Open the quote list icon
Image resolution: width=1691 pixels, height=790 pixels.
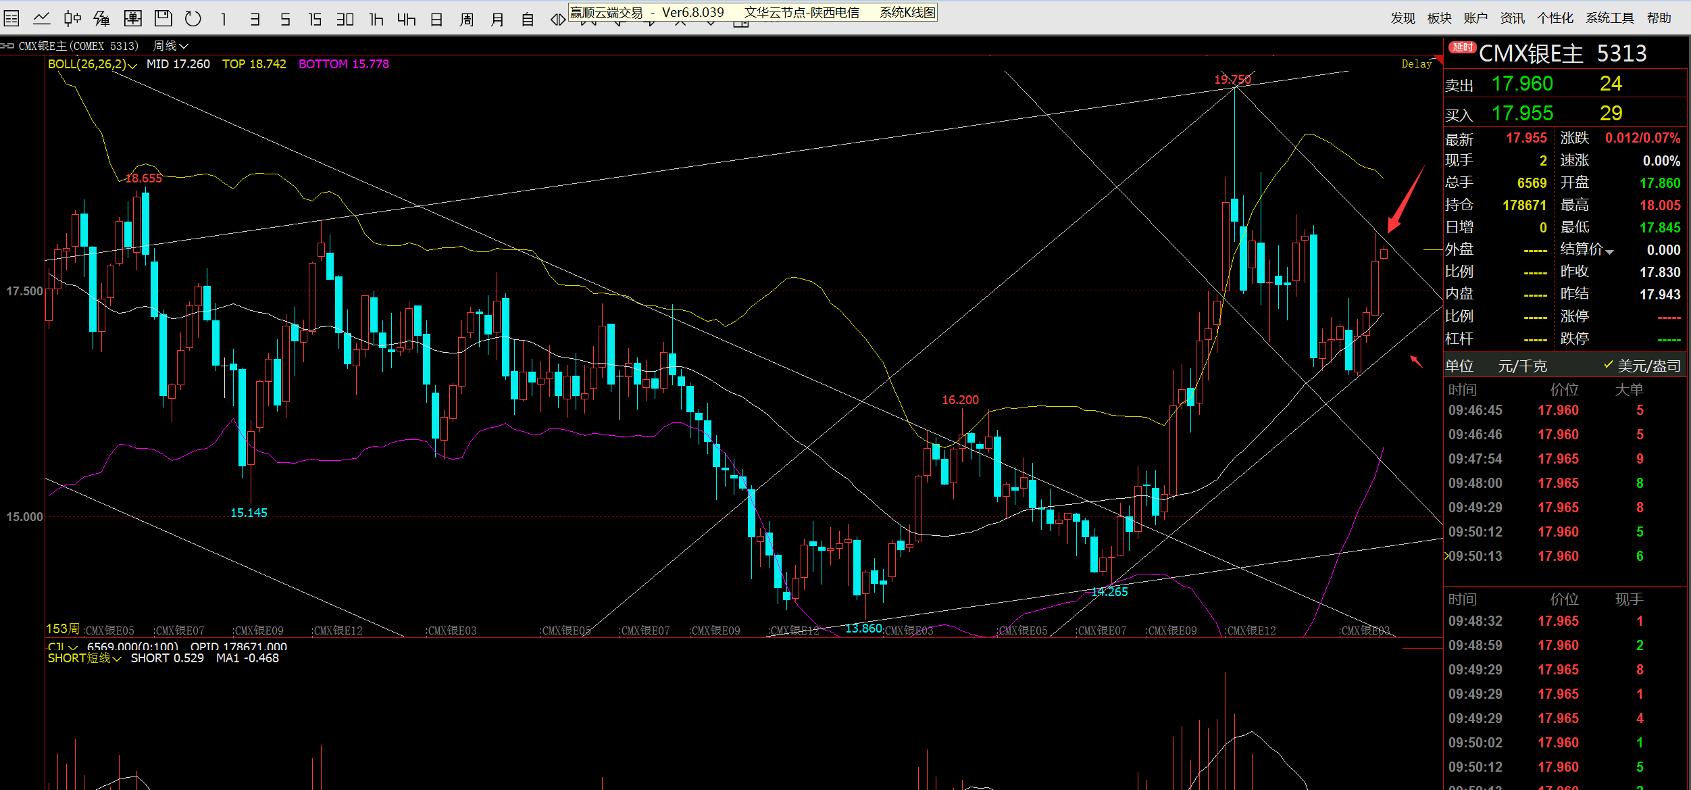coord(11,18)
